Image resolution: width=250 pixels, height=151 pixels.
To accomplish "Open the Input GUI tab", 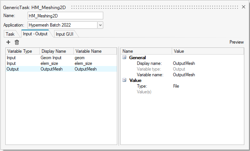I will coord(65,34).
